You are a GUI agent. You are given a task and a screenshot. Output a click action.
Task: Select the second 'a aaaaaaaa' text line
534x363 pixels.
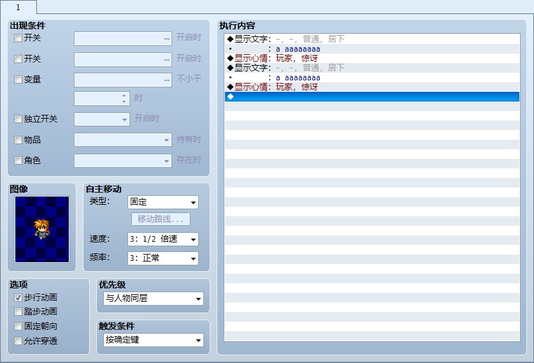pyautogui.click(x=372, y=77)
